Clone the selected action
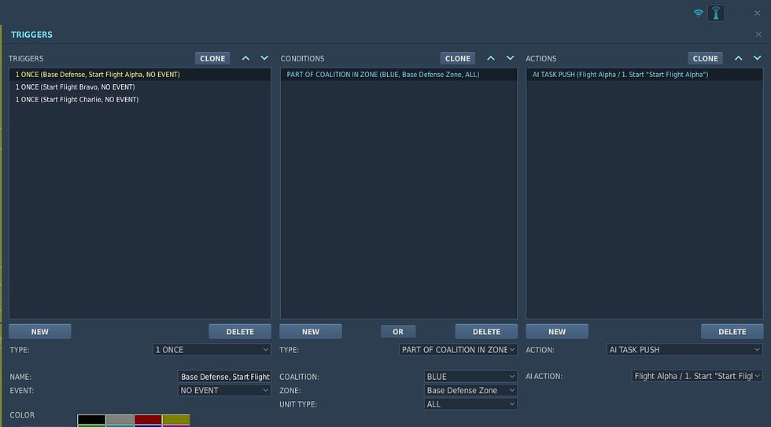The width and height of the screenshot is (771, 427). click(705, 58)
